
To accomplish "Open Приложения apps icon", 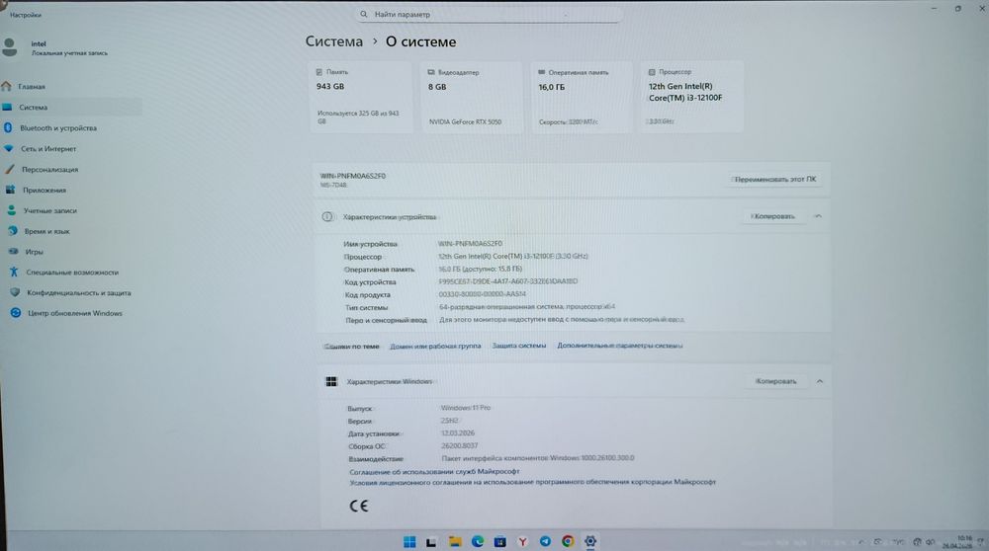I will (x=11, y=190).
